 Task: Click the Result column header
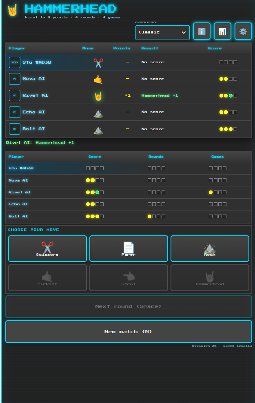(150, 48)
